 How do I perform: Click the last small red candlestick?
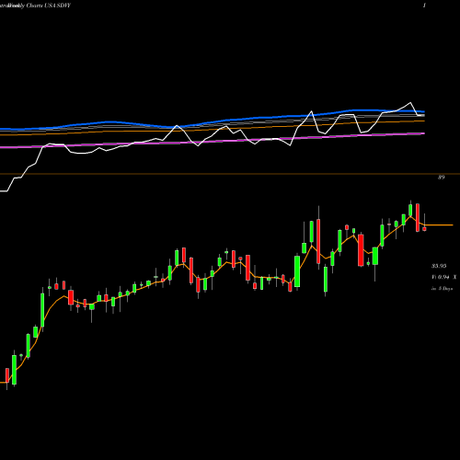pos(424,228)
